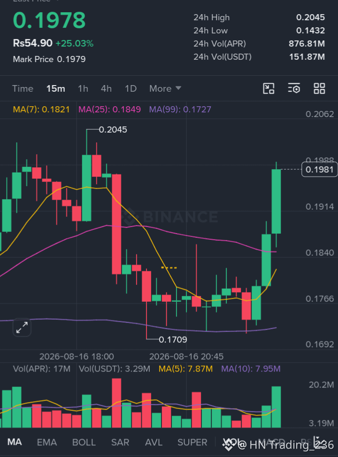Switch to the 15m interval
Viewport: 338px width, 457px height.
[x=55, y=88]
